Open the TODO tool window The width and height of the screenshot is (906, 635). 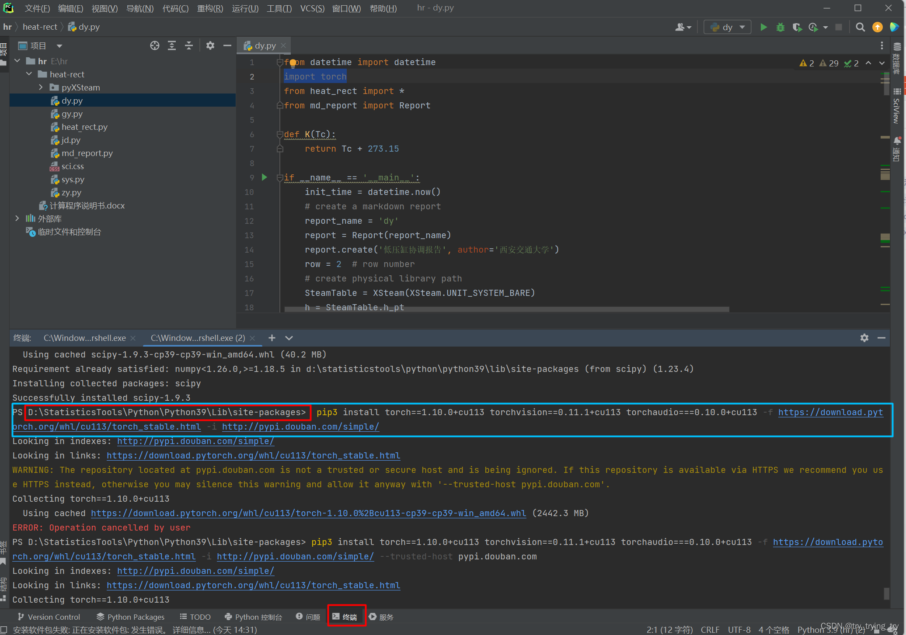coord(195,617)
